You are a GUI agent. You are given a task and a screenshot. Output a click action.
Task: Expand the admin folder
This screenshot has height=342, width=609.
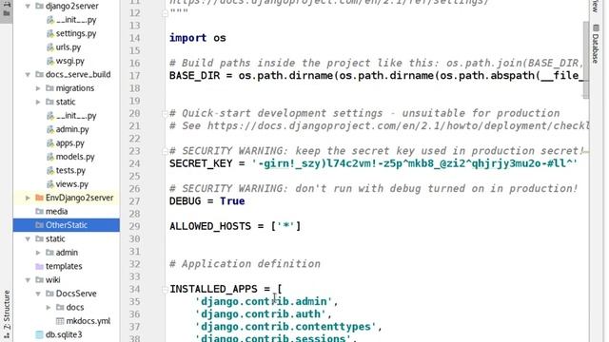click(38, 253)
